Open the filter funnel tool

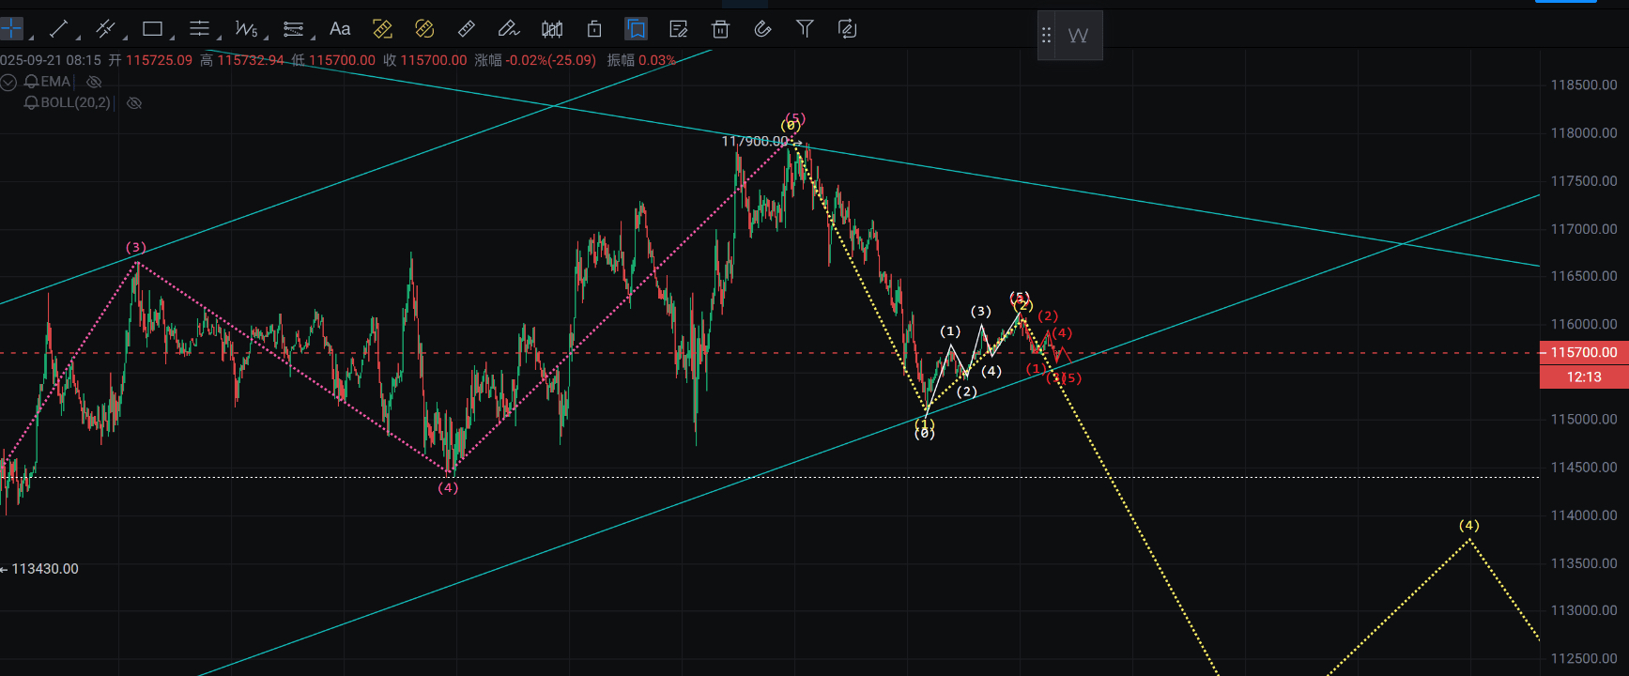(x=805, y=29)
